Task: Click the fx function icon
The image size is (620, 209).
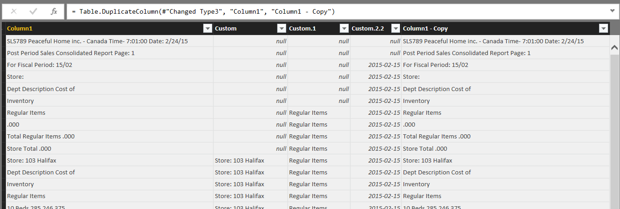Action: tap(54, 11)
